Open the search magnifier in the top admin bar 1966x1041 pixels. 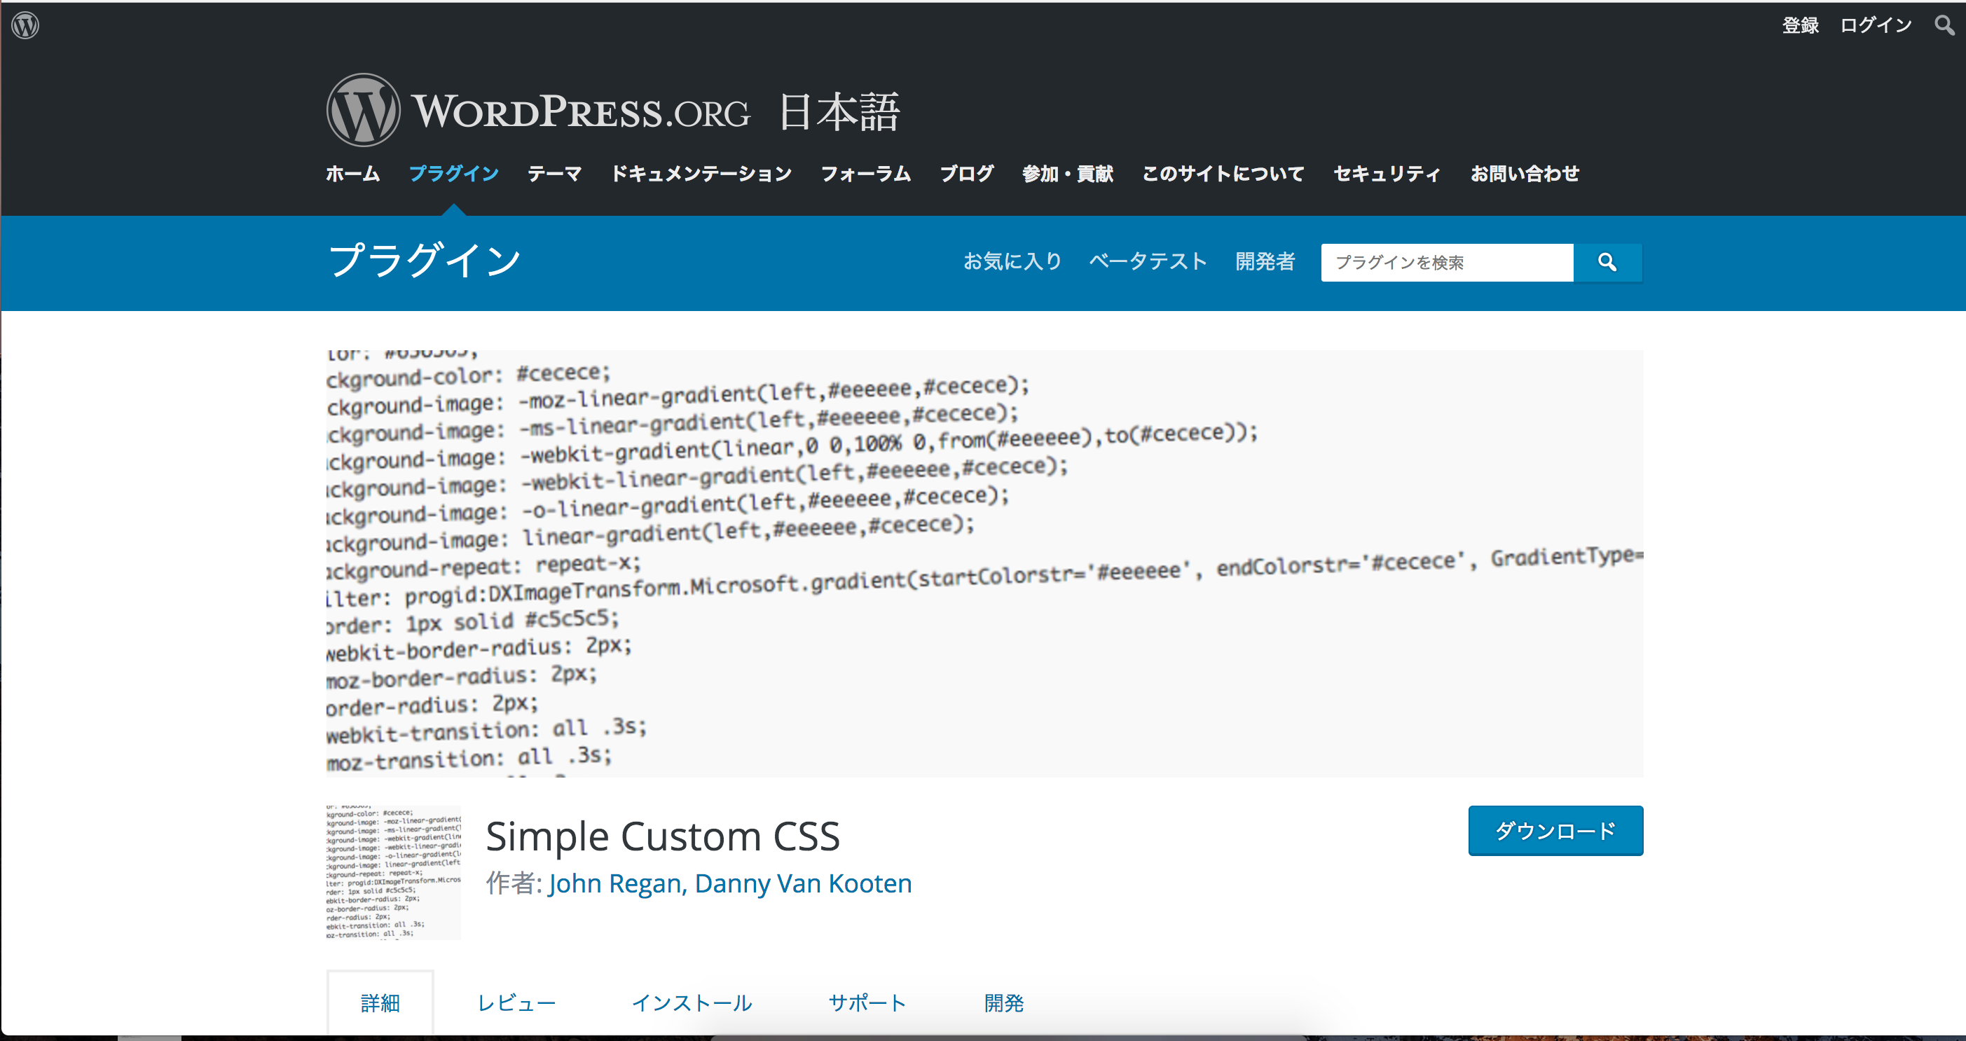[x=1944, y=25]
